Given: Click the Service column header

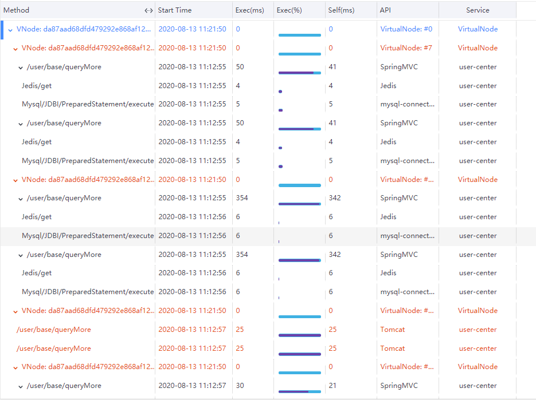Looking at the screenshot, I should coord(478,10).
